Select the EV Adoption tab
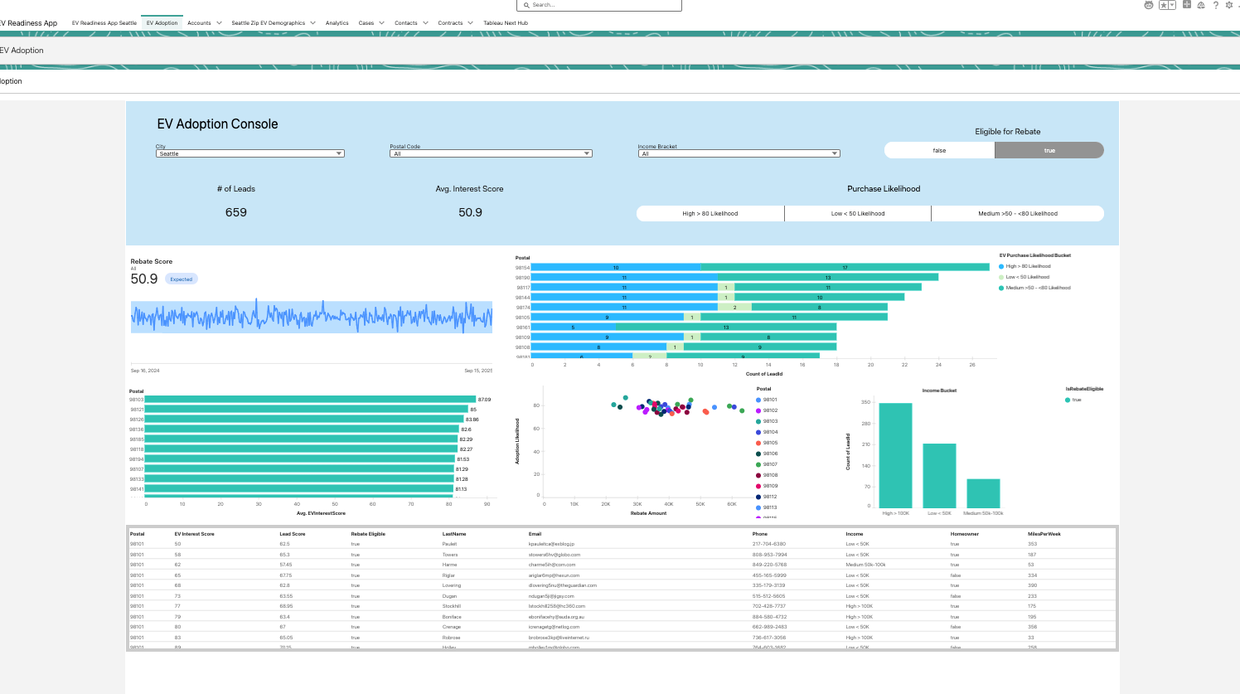1240x694 pixels. (162, 23)
